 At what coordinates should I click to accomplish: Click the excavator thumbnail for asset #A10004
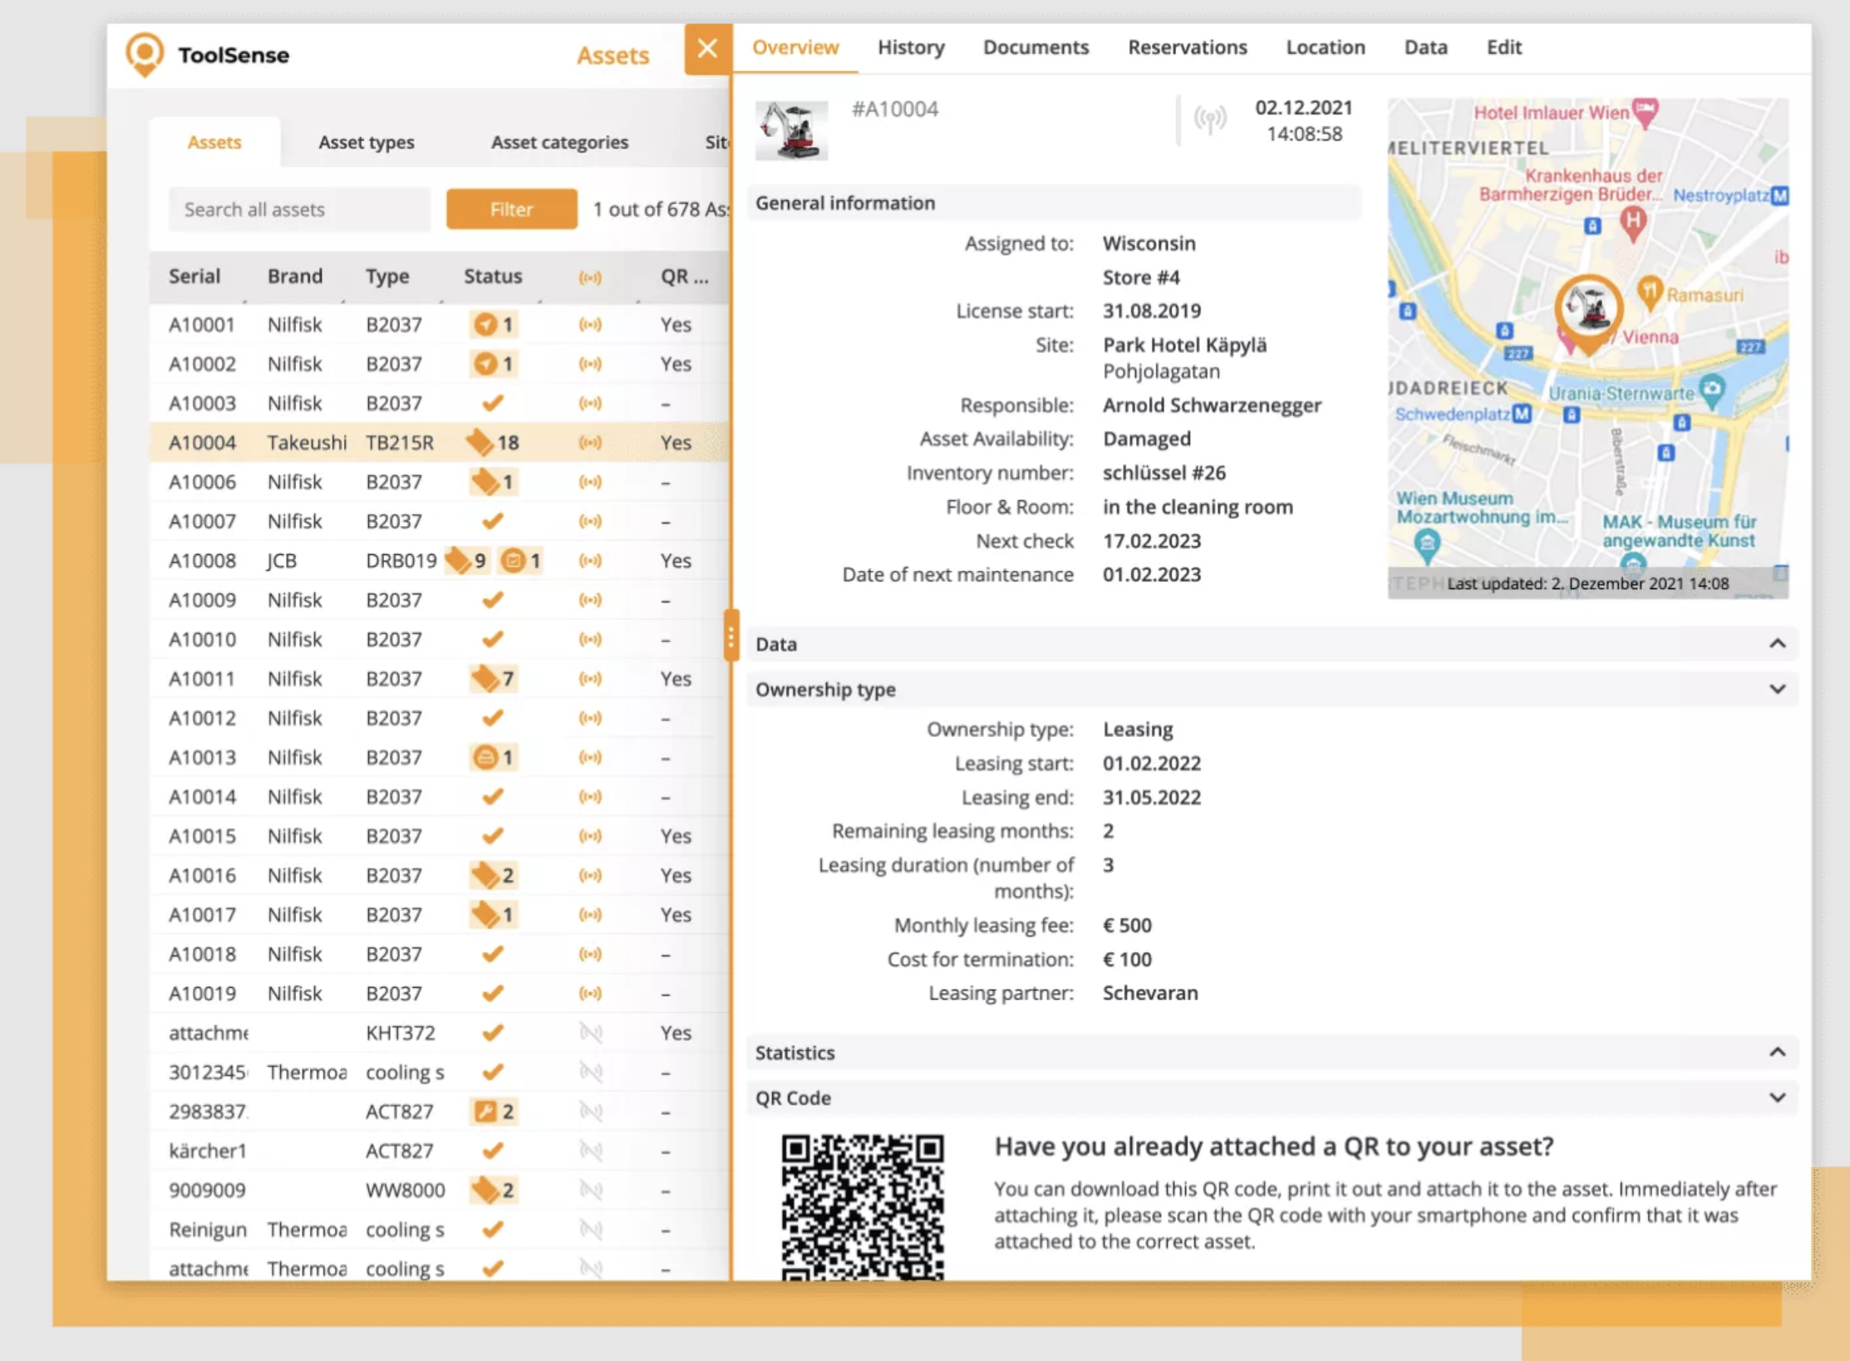[790, 129]
